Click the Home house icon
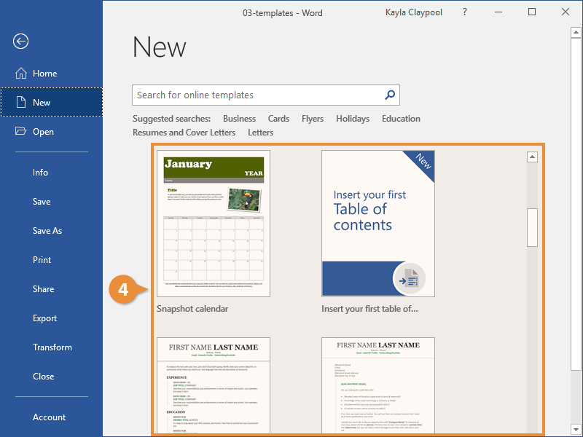The width and height of the screenshot is (583, 437). (x=21, y=74)
